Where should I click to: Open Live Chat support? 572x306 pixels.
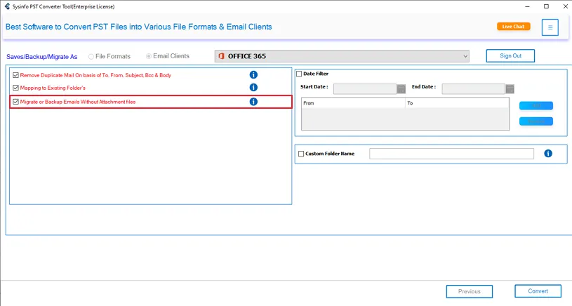pyautogui.click(x=513, y=27)
